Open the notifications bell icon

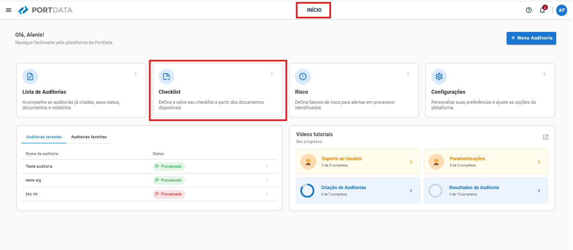542,10
